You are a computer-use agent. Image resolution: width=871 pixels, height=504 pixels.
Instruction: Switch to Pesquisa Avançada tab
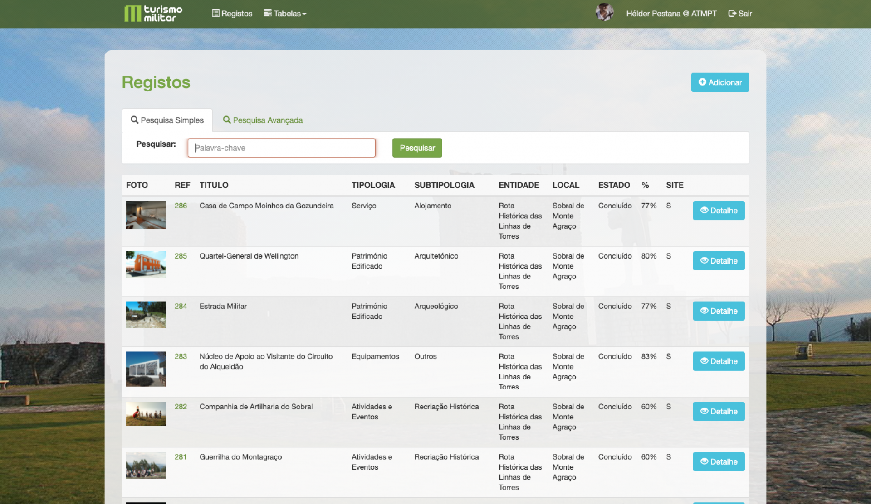click(263, 120)
